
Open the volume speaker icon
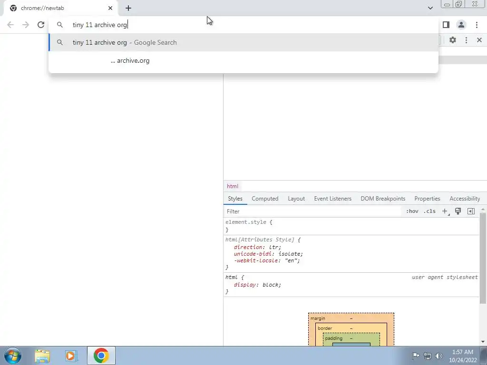click(x=439, y=356)
